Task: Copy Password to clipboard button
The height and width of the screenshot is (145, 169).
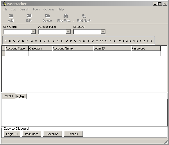Action: [x=32, y=134]
